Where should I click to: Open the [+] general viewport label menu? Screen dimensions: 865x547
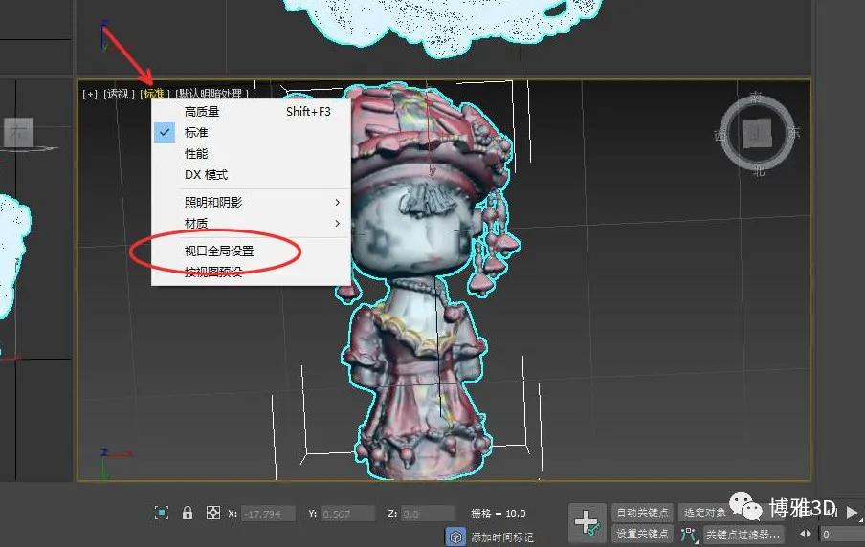[x=89, y=95]
